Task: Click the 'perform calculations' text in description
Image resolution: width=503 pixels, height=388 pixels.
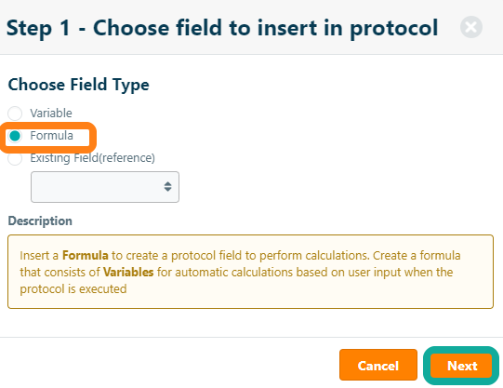Action: click(314, 256)
